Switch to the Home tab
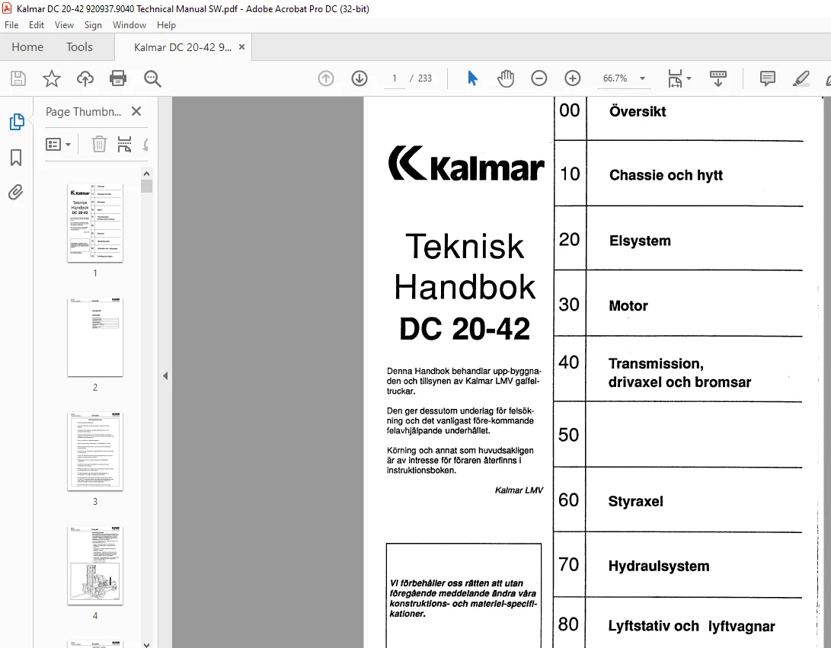The height and width of the screenshot is (648, 831). (x=27, y=47)
